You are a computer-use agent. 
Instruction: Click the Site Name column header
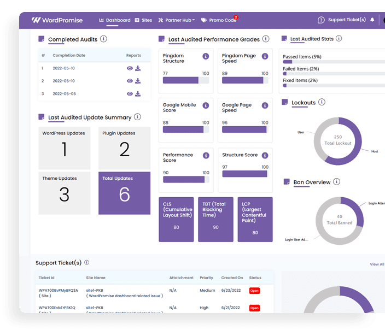(x=96, y=278)
